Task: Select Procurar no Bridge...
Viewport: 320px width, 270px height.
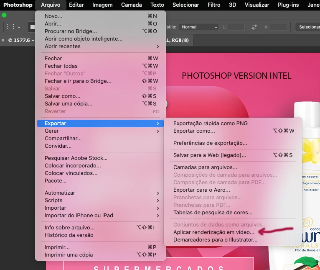Action: [100, 31]
